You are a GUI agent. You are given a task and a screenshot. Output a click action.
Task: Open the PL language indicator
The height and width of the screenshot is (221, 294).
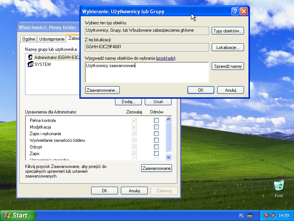[241, 215]
